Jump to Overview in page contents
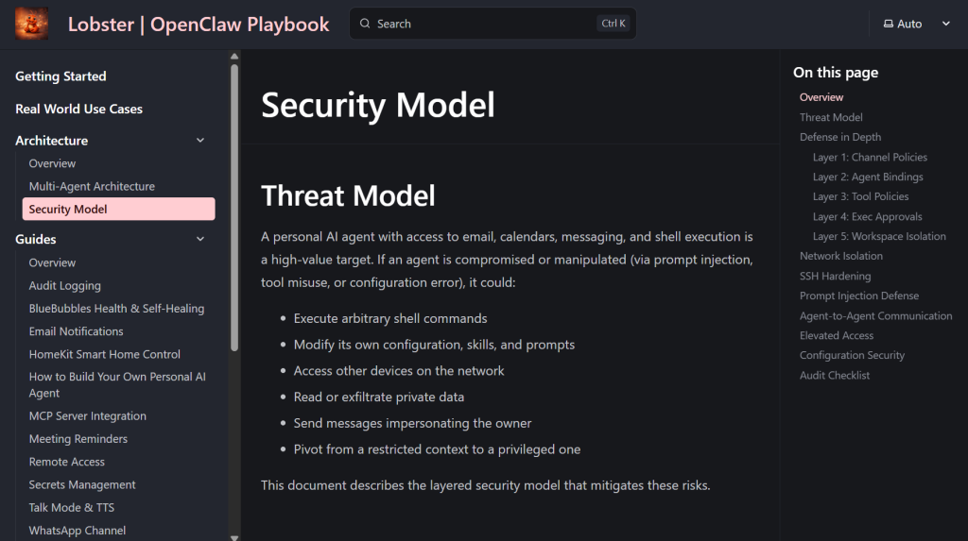The image size is (968, 541). point(821,97)
